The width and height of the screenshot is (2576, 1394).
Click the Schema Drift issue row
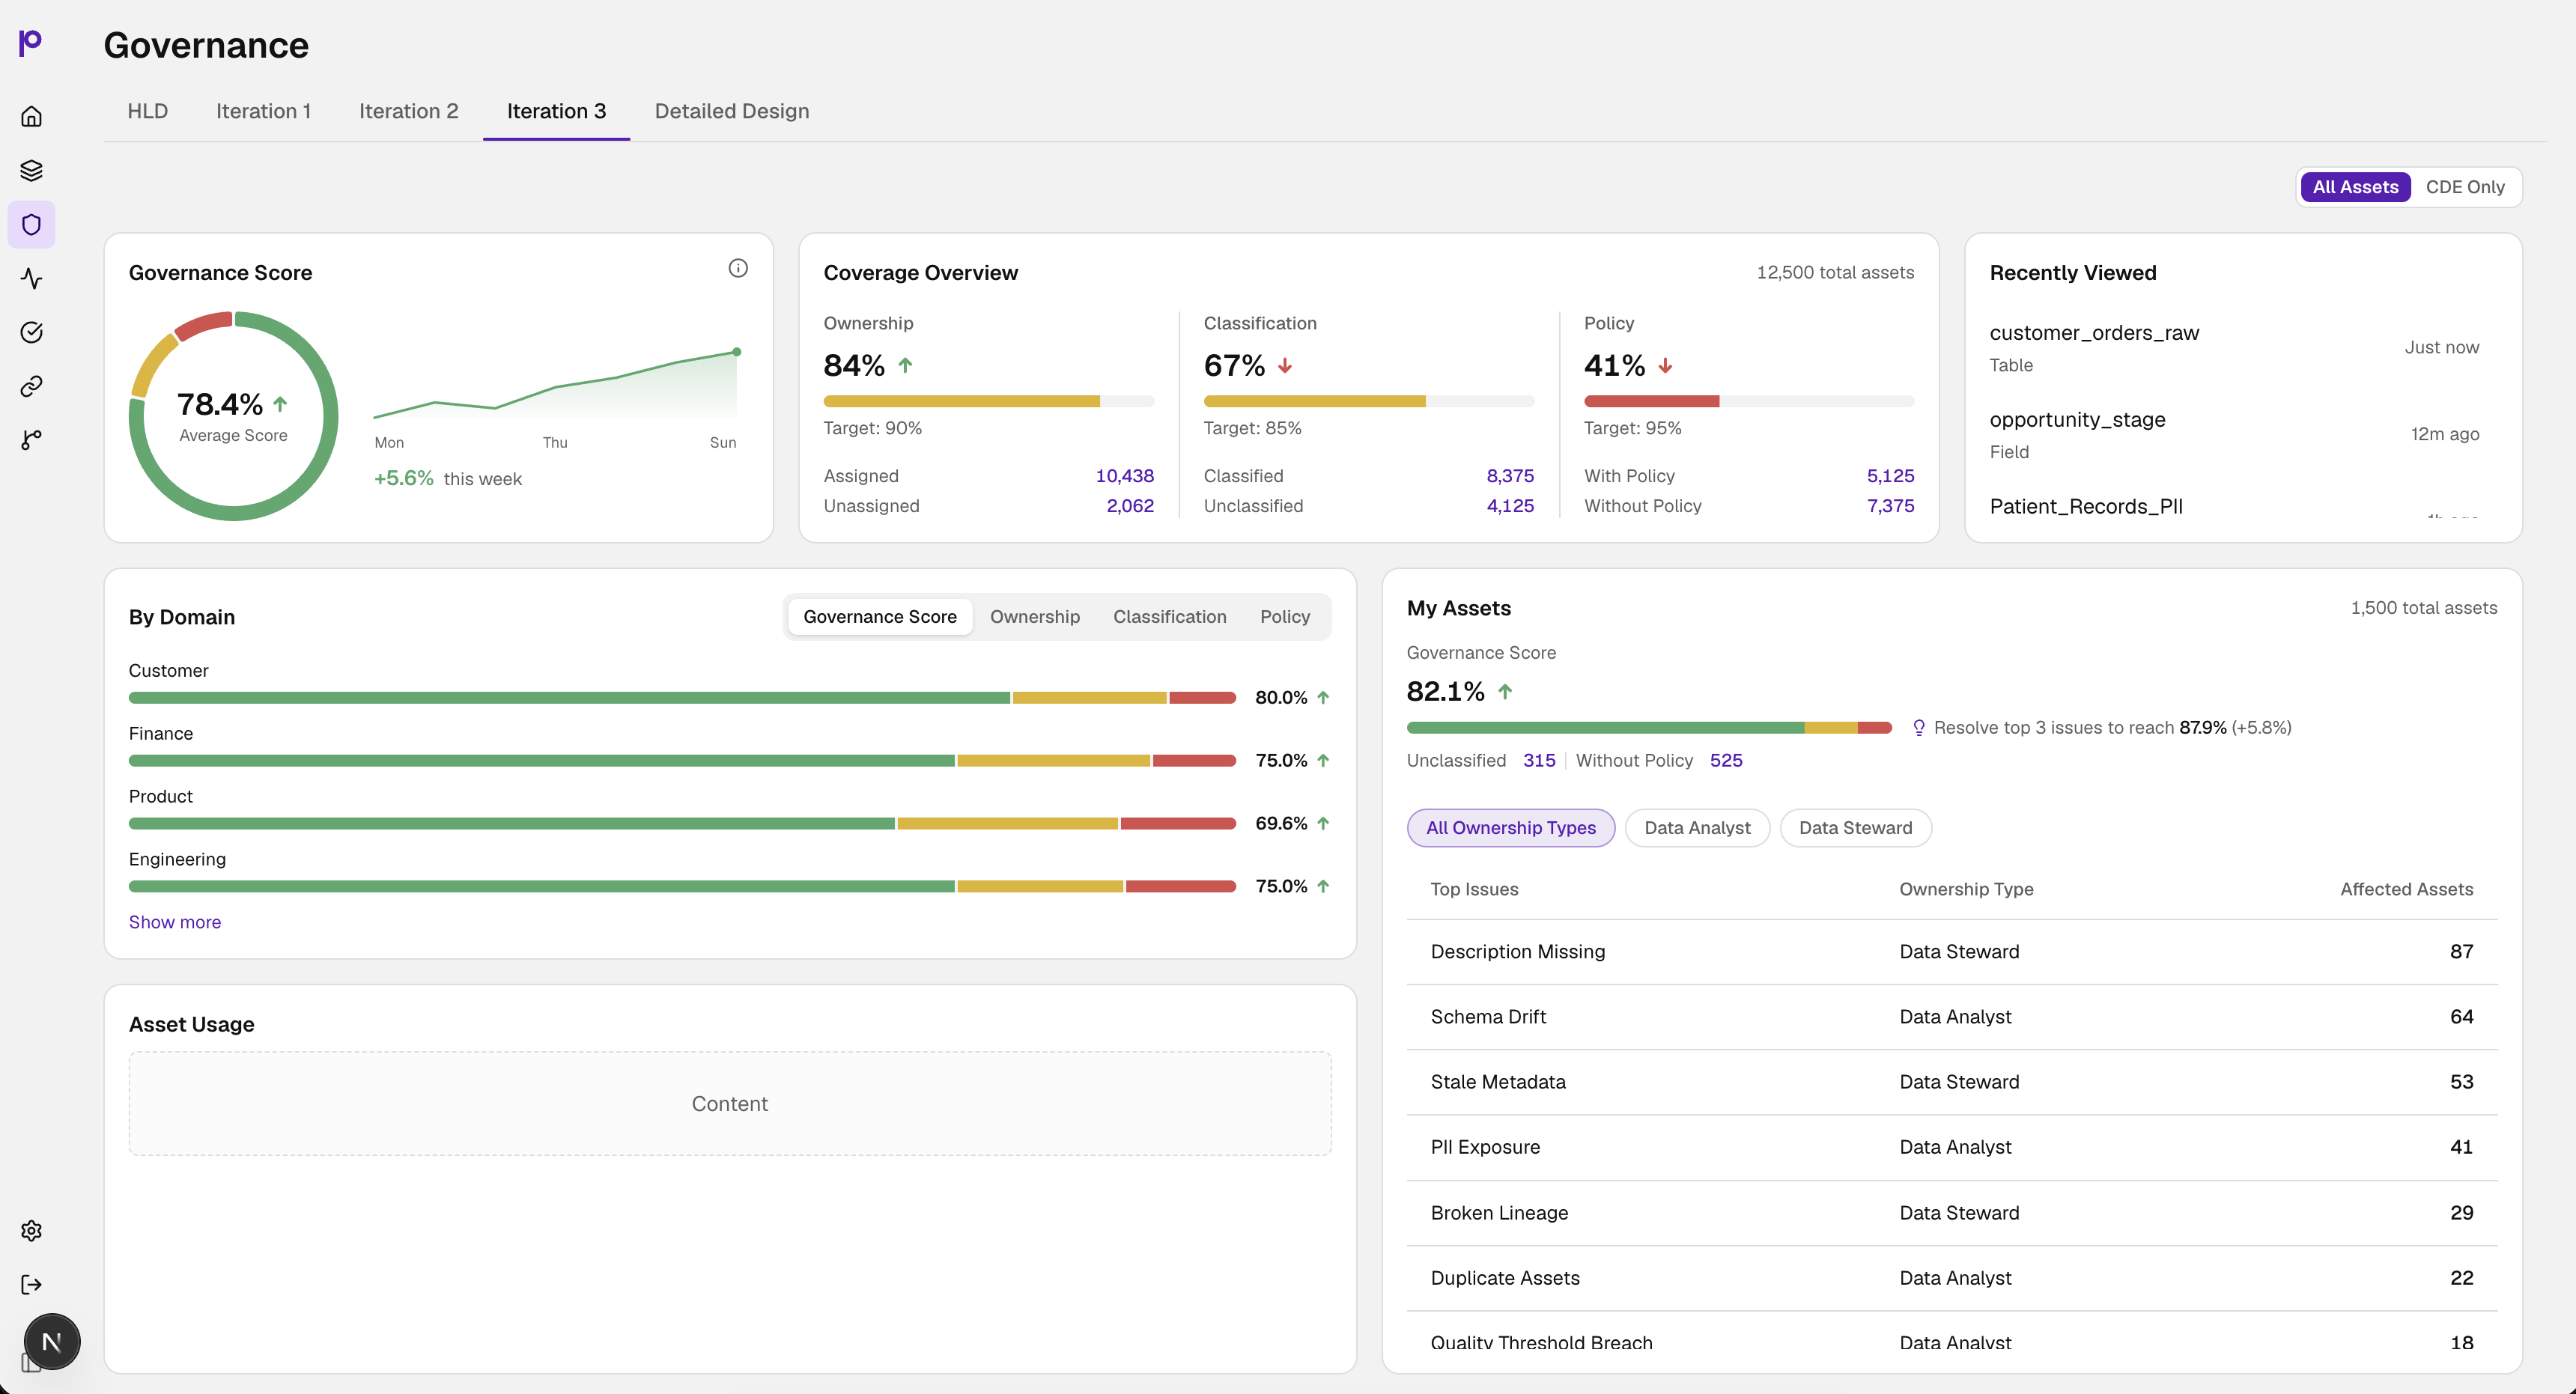coord(1952,1017)
